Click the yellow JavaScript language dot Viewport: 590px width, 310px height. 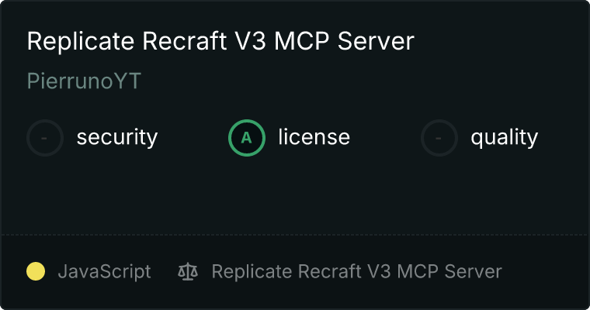36,271
